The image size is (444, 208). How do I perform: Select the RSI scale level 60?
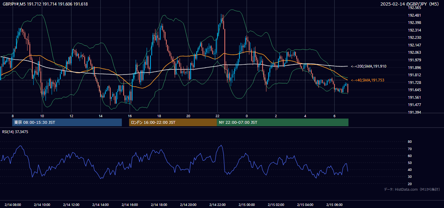pyautogui.click(x=410, y=156)
